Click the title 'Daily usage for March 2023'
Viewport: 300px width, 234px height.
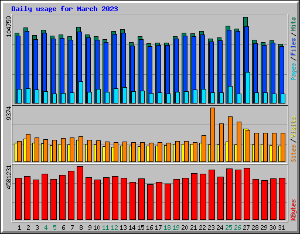point(64,9)
